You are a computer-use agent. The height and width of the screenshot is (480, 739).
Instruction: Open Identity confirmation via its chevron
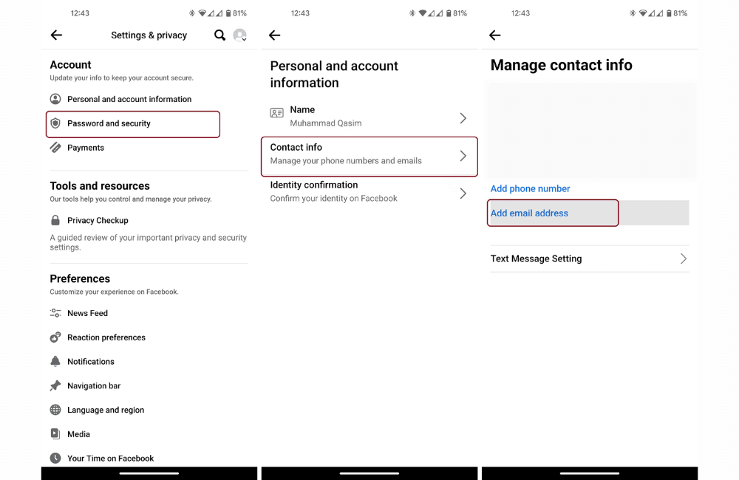[x=463, y=193]
